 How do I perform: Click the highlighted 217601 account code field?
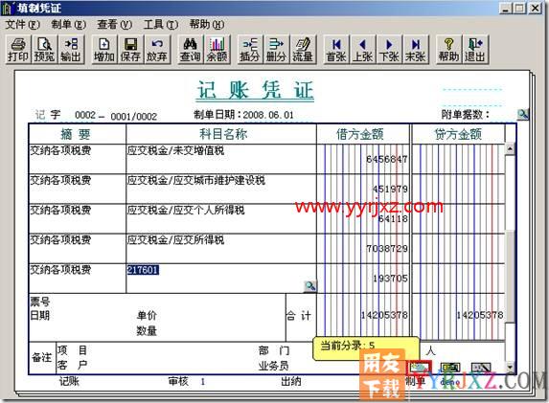click(143, 270)
